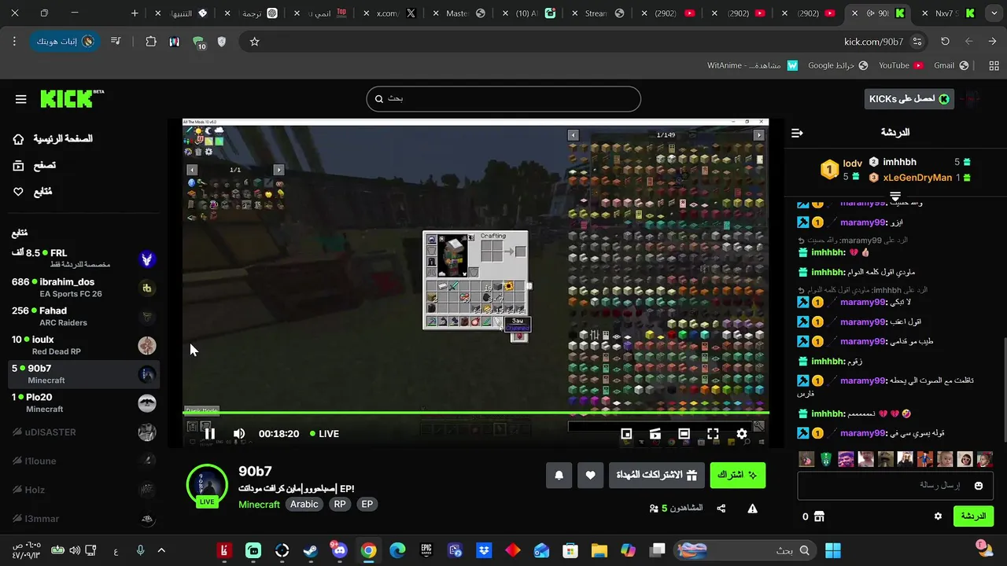Image resolution: width=1007 pixels, height=566 pixels.
Task: Click the green subscribe button
Action: (738, 475)
